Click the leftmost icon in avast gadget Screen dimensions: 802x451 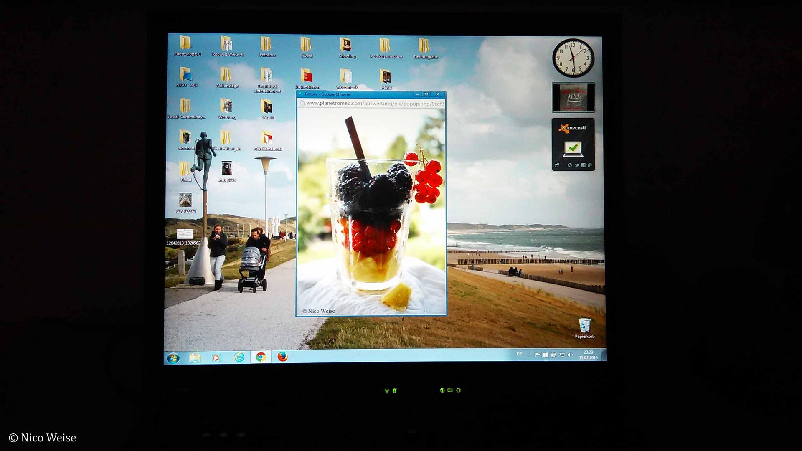(557, 165)
